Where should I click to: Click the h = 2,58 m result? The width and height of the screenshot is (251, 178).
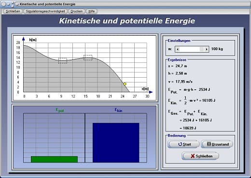178,73
